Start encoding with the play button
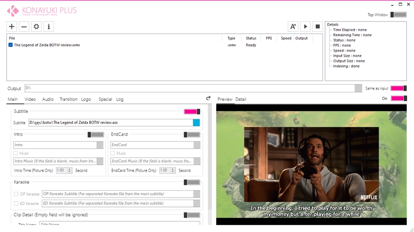 (x=305, y=26)
